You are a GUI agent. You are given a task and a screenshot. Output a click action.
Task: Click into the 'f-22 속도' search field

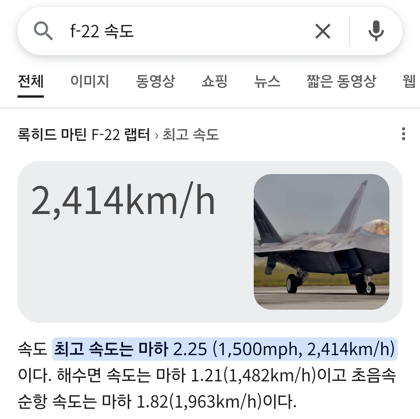pyautogui.click(x=187, y=31)
